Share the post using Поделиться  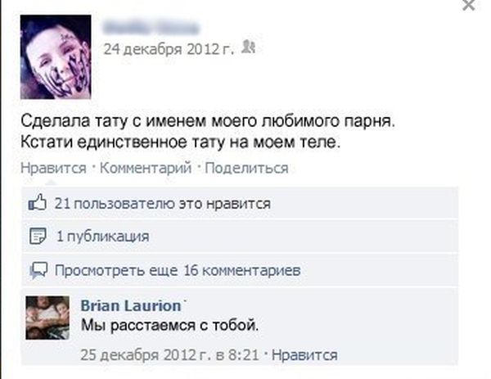(246, 168)
